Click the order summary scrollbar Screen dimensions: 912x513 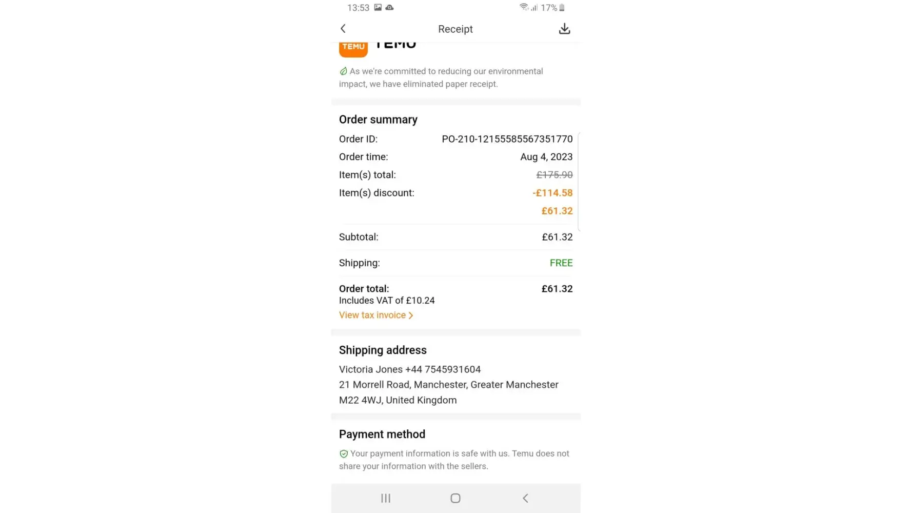tap(579, 182)
